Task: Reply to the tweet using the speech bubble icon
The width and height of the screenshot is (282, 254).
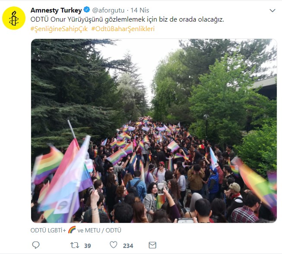Action: [x=35, y=245]
